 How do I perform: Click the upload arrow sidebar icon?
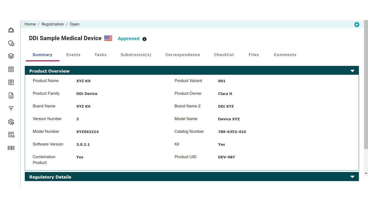pyautogui.click(x=11, y=109)
